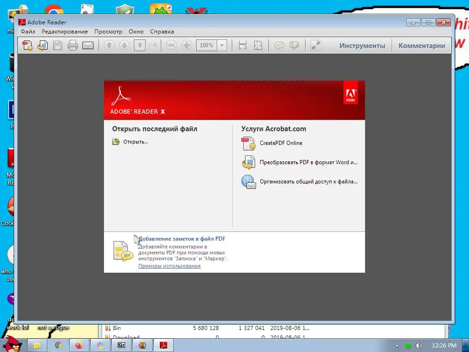The width and height of the screenshot is (469, 352).
Task: Click CreatePDF Online service link
Action: [x=281, y=143]
